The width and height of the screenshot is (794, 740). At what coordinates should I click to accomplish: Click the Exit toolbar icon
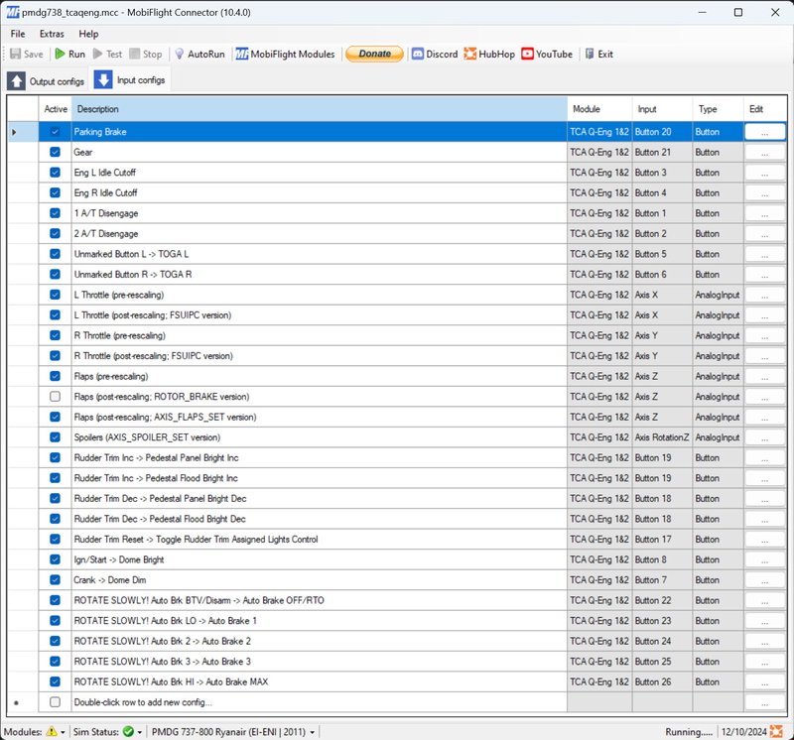[x=598, y=55]
